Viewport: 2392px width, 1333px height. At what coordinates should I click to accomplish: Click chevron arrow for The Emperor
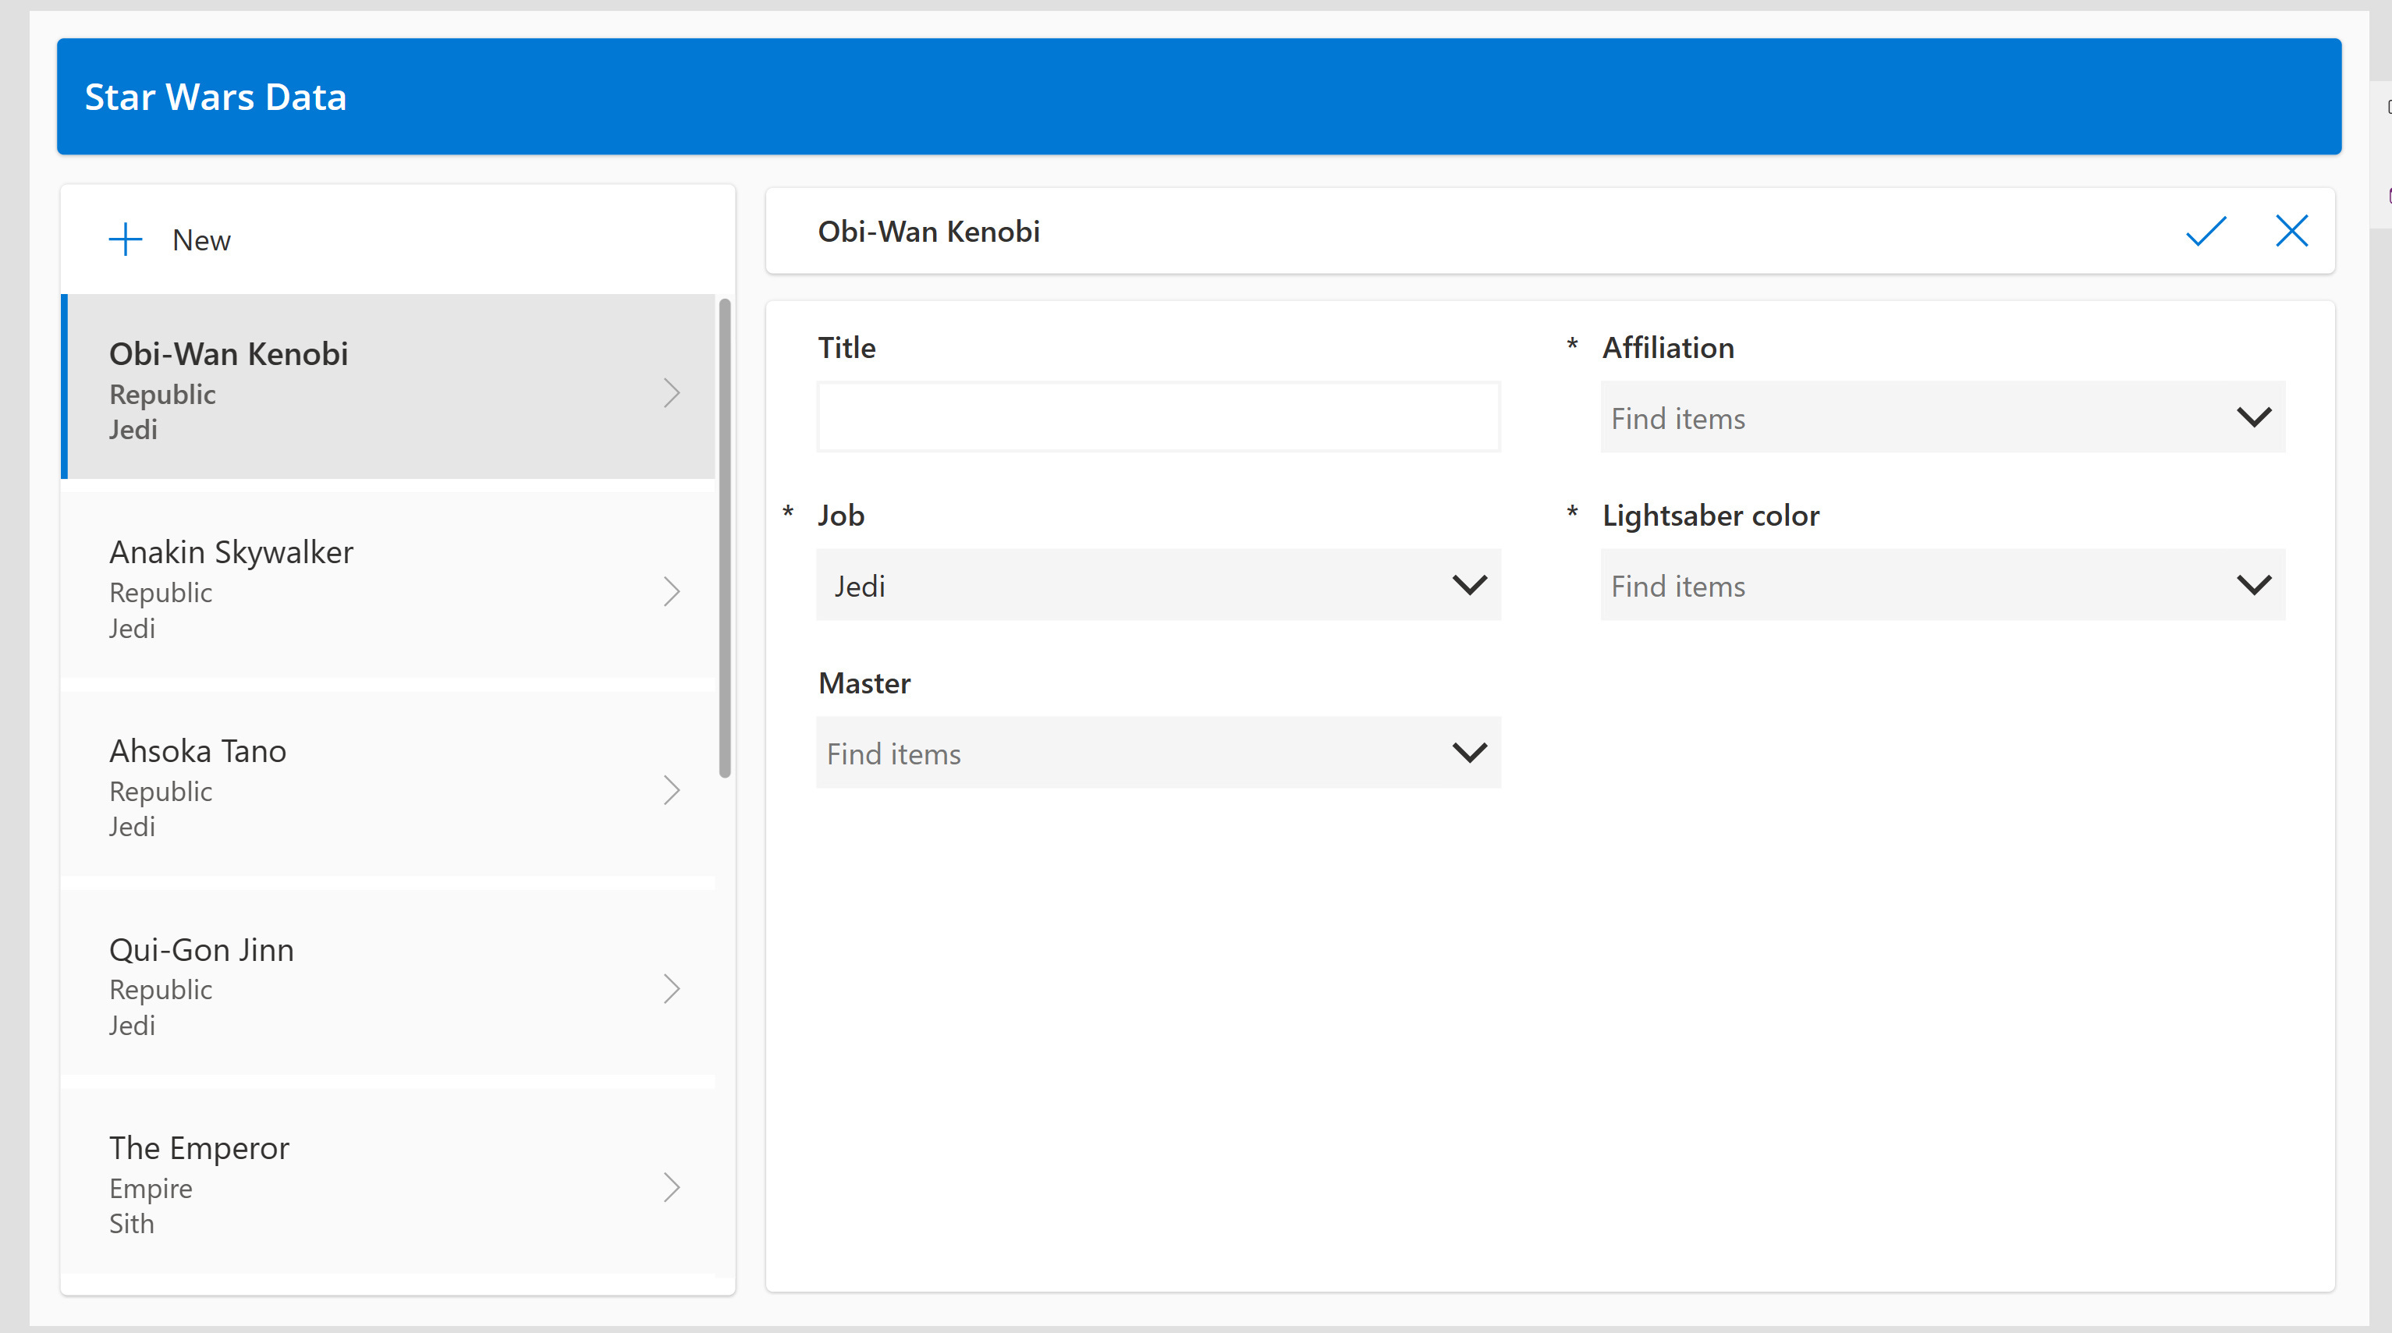pos(672,1187)
